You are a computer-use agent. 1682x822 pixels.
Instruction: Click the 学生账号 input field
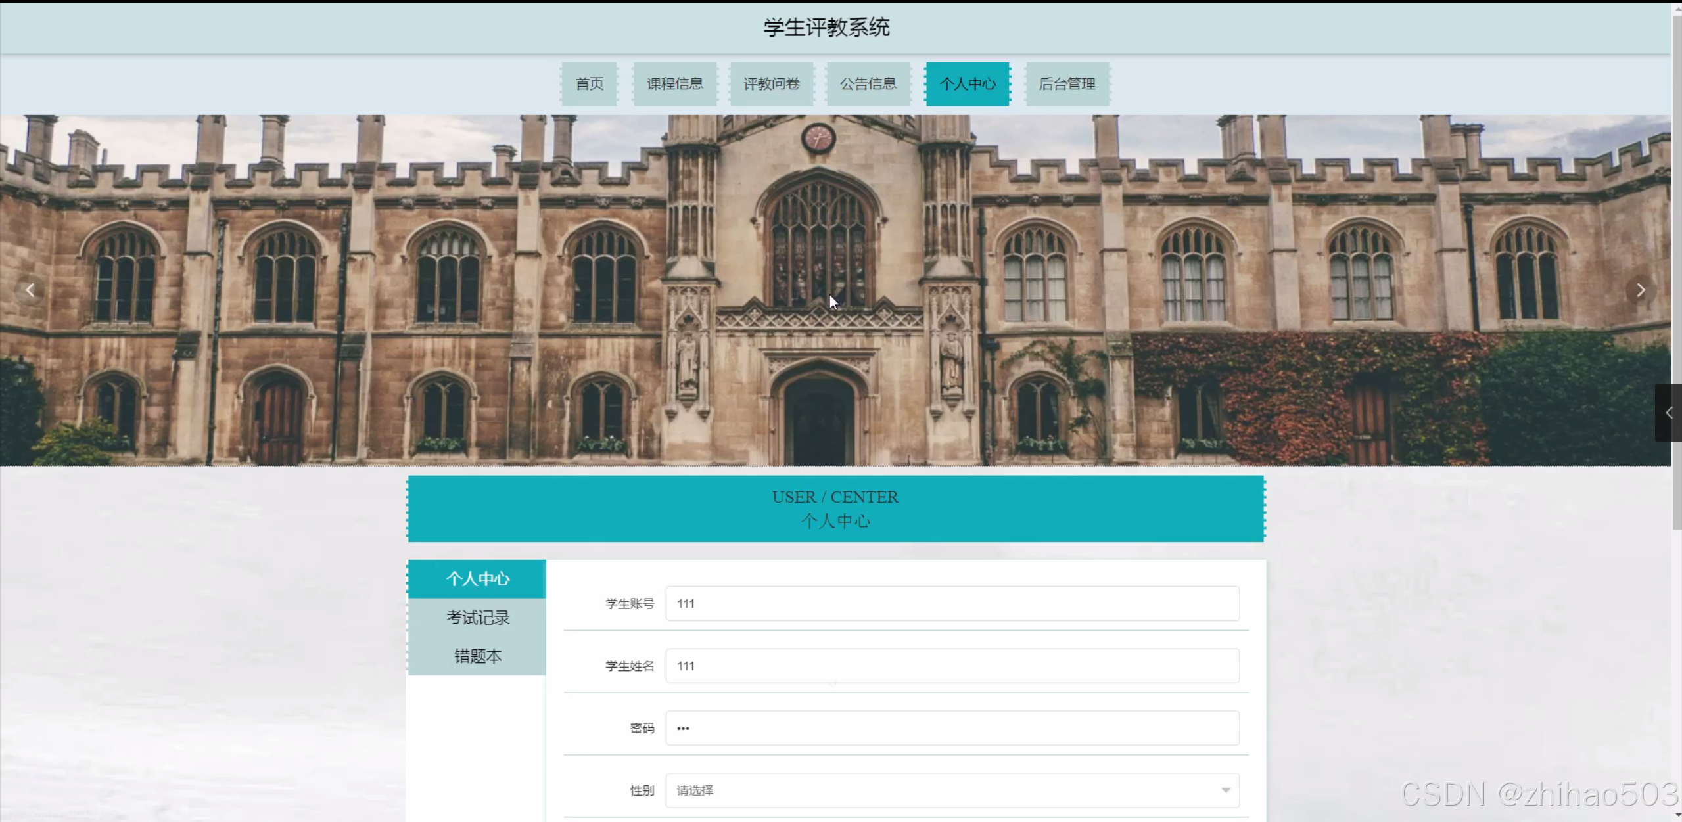[952, 603]
